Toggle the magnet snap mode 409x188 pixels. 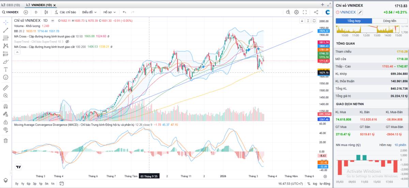point(5,106)
